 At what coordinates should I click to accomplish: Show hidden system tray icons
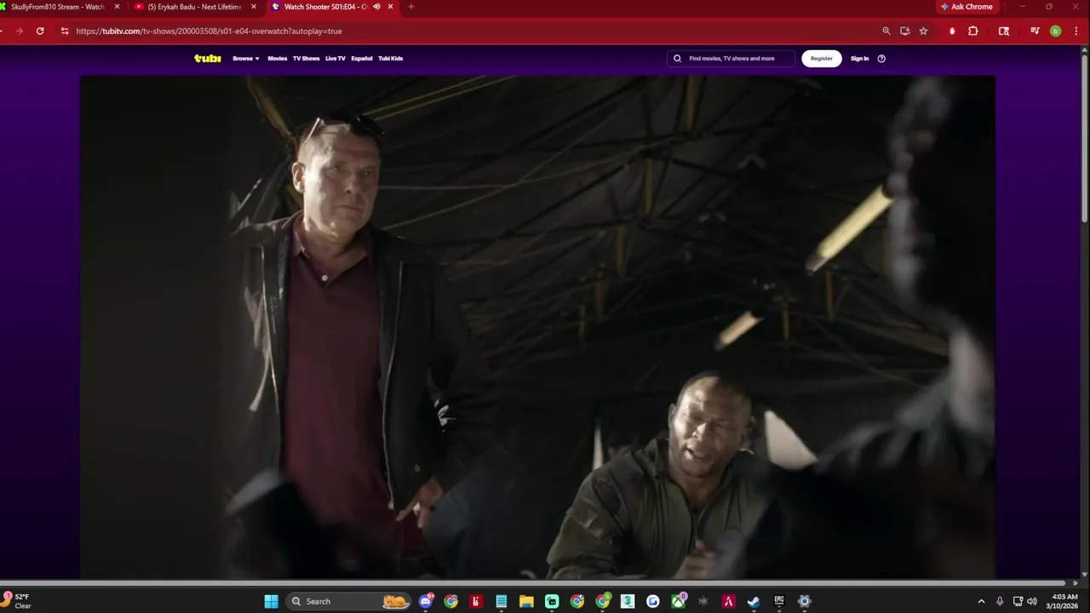981,601
